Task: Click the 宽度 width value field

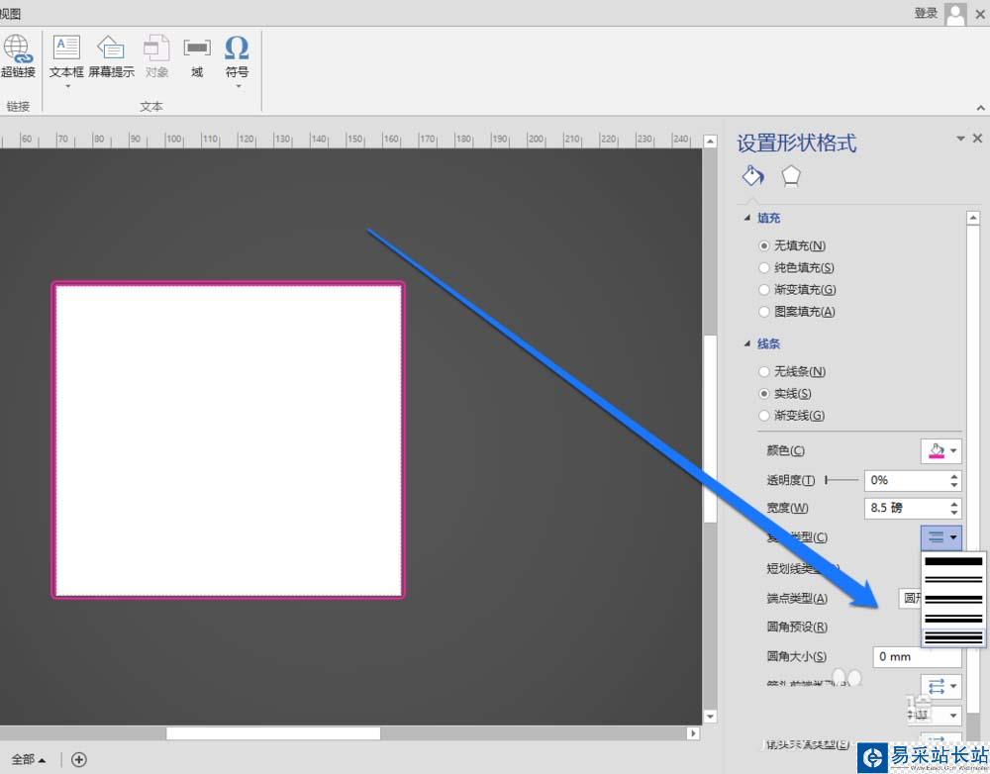Action: (906, 508)
